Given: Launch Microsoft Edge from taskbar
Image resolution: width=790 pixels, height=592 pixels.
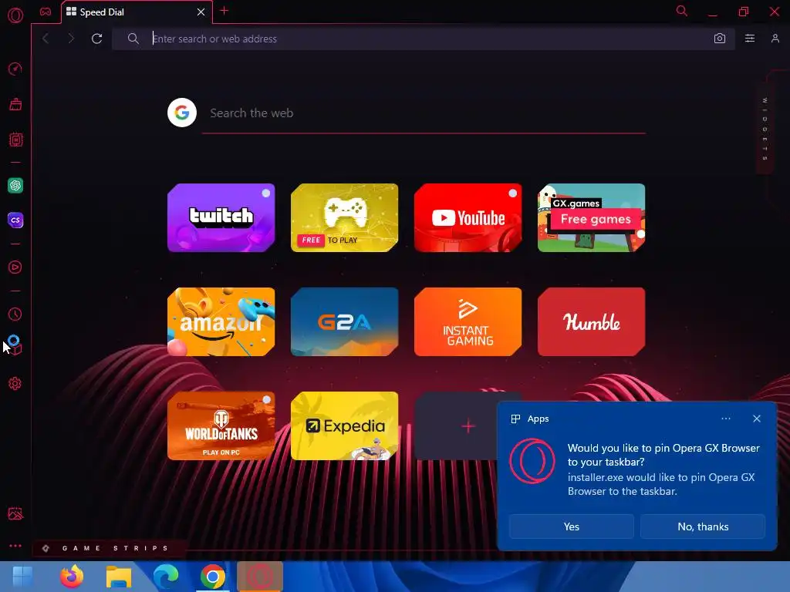Looking at the screenshot, I should coord(166,577).
